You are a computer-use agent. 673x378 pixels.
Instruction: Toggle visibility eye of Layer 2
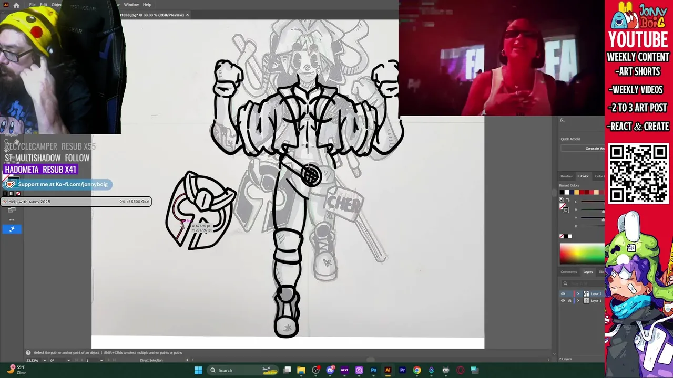click(563, 294)
